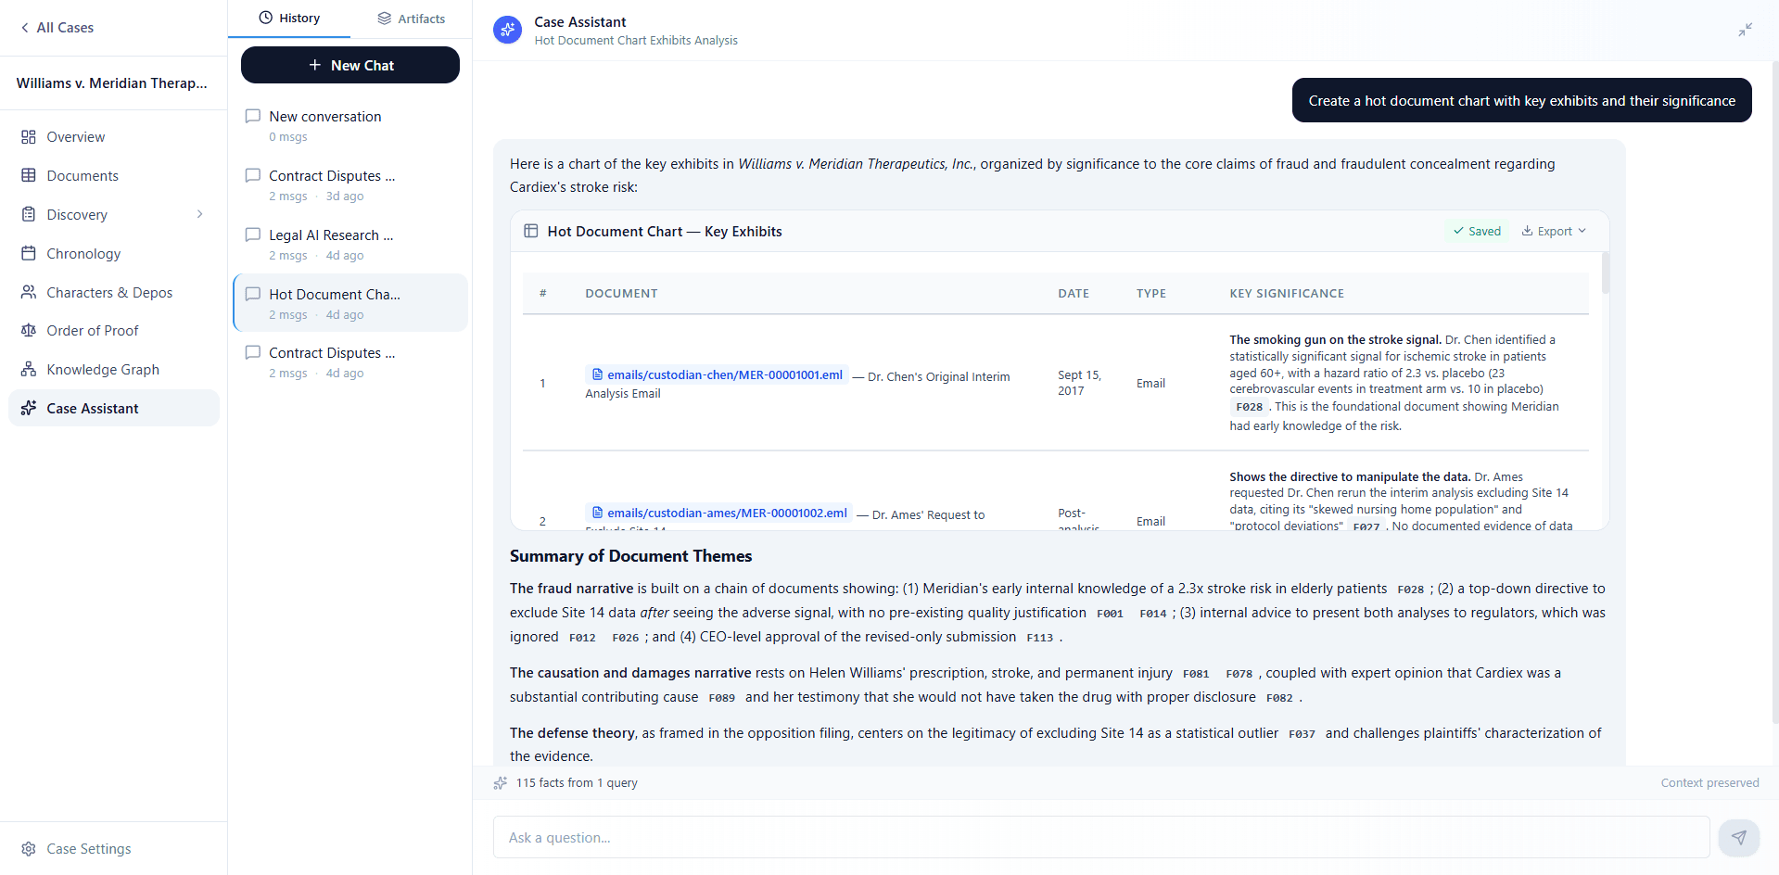Go back to All Cases

pos(57,28)
